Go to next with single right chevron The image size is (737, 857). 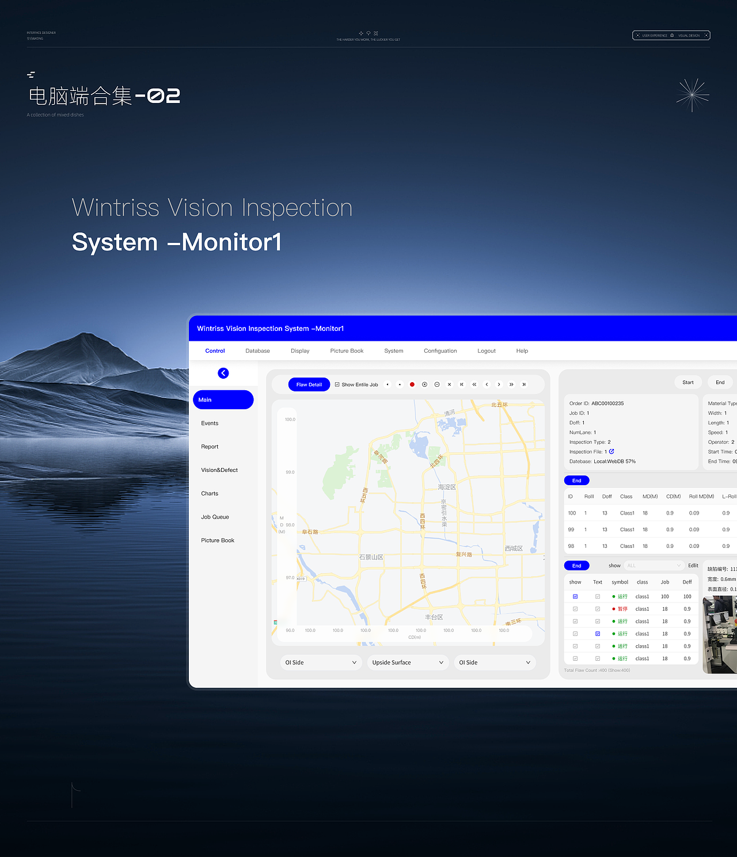tap(499, 384)
